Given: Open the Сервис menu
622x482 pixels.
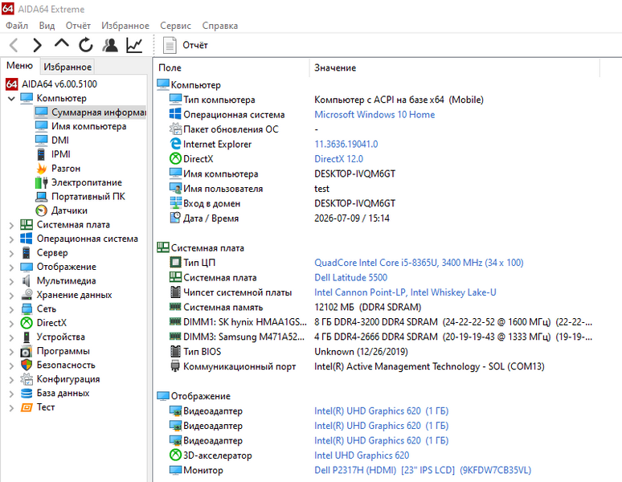Looking at the screenshot, I should pyautogui.click(x=175, y=26).
